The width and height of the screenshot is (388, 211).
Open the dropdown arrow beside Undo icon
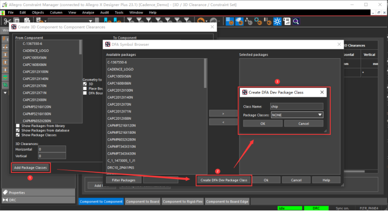coord(206,21)
